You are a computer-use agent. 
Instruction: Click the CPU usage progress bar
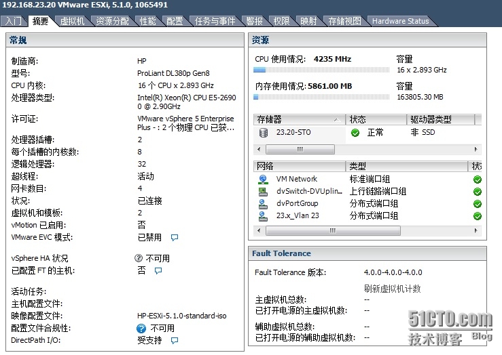(321, 70)
